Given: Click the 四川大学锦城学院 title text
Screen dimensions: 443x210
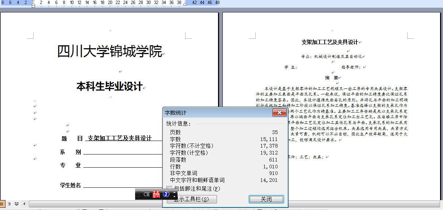Looking at the screenshot, I should point(110,51).
